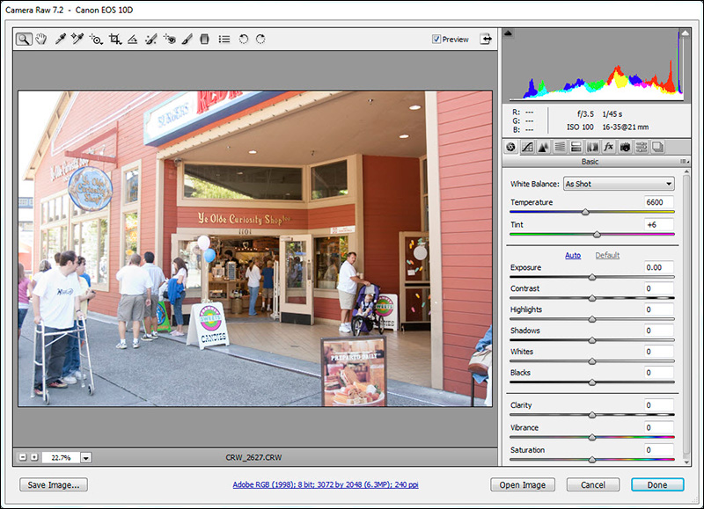Rotate image 90° clockwise
The height and width of the screenshot is (509, 704).
coord(260,40)
